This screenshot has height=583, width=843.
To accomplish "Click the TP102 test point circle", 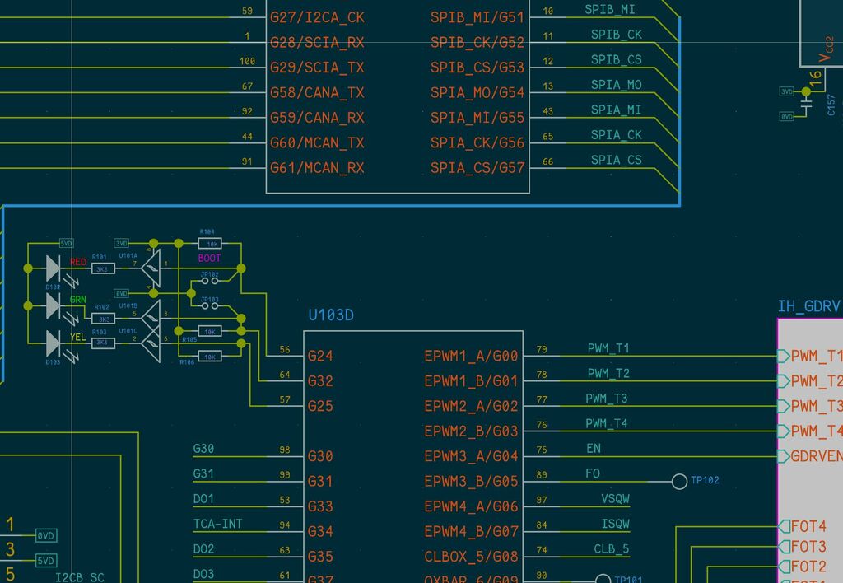I will tap(679, 481).
